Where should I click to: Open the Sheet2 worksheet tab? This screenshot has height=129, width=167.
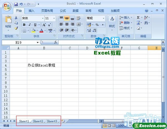(38, 121)
